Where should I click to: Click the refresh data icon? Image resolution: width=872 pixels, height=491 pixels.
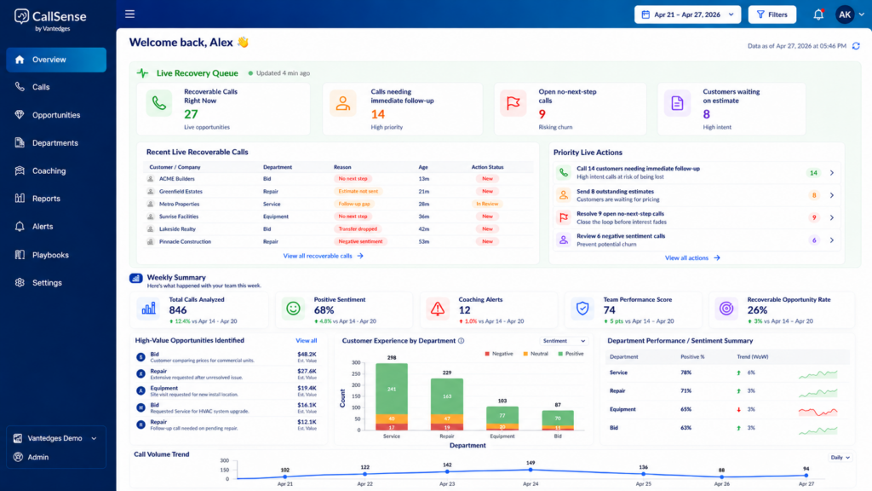point(856,46)
